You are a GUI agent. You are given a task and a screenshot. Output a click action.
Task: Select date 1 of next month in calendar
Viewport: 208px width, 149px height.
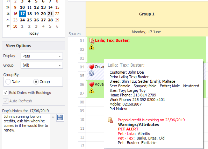(x=22, y=26)
